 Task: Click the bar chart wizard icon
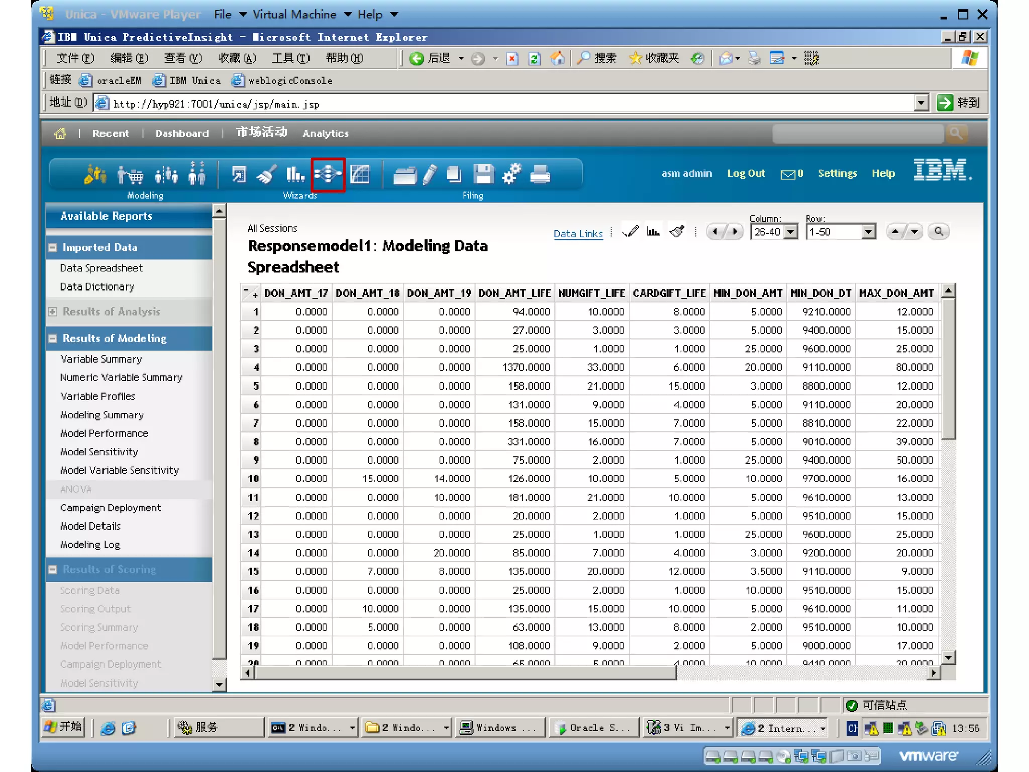(295, 174)
